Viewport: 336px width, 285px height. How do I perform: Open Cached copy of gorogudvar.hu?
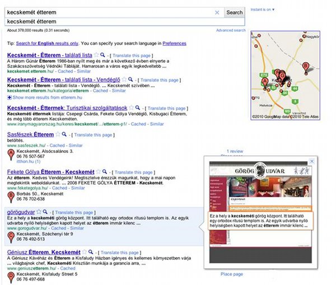click(59, 228)
